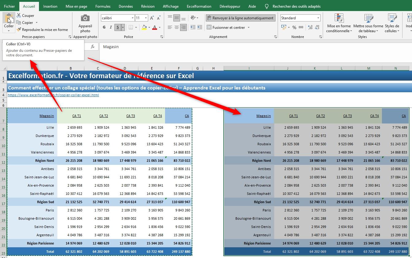412x258 pixels.
Task: Switch to the Données tab
Action: click(126, 6)
